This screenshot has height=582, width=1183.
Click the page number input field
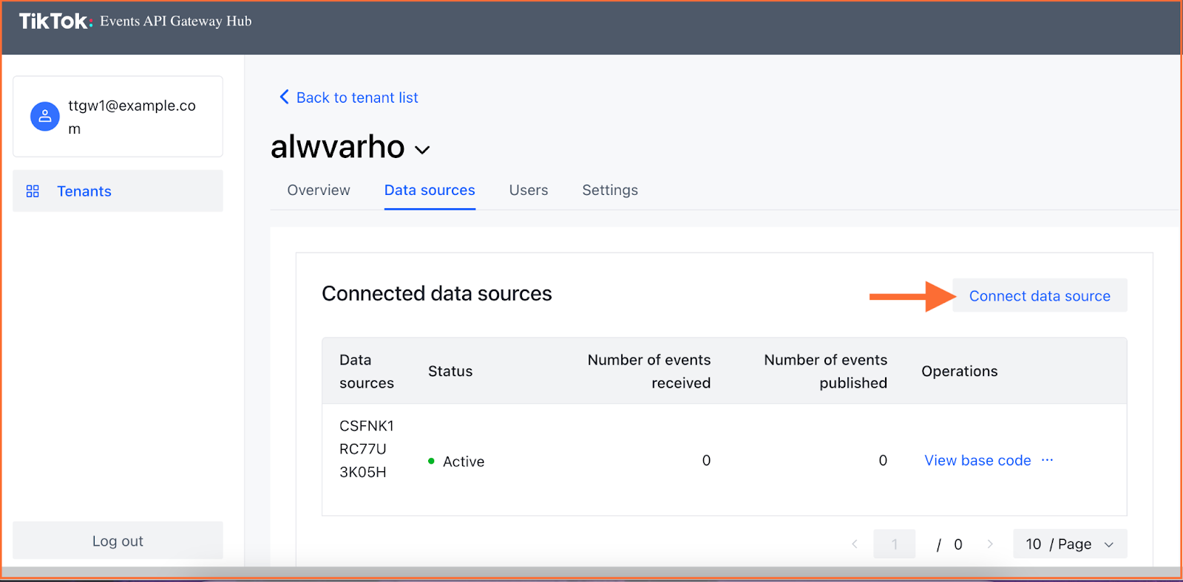click(894, 544)
